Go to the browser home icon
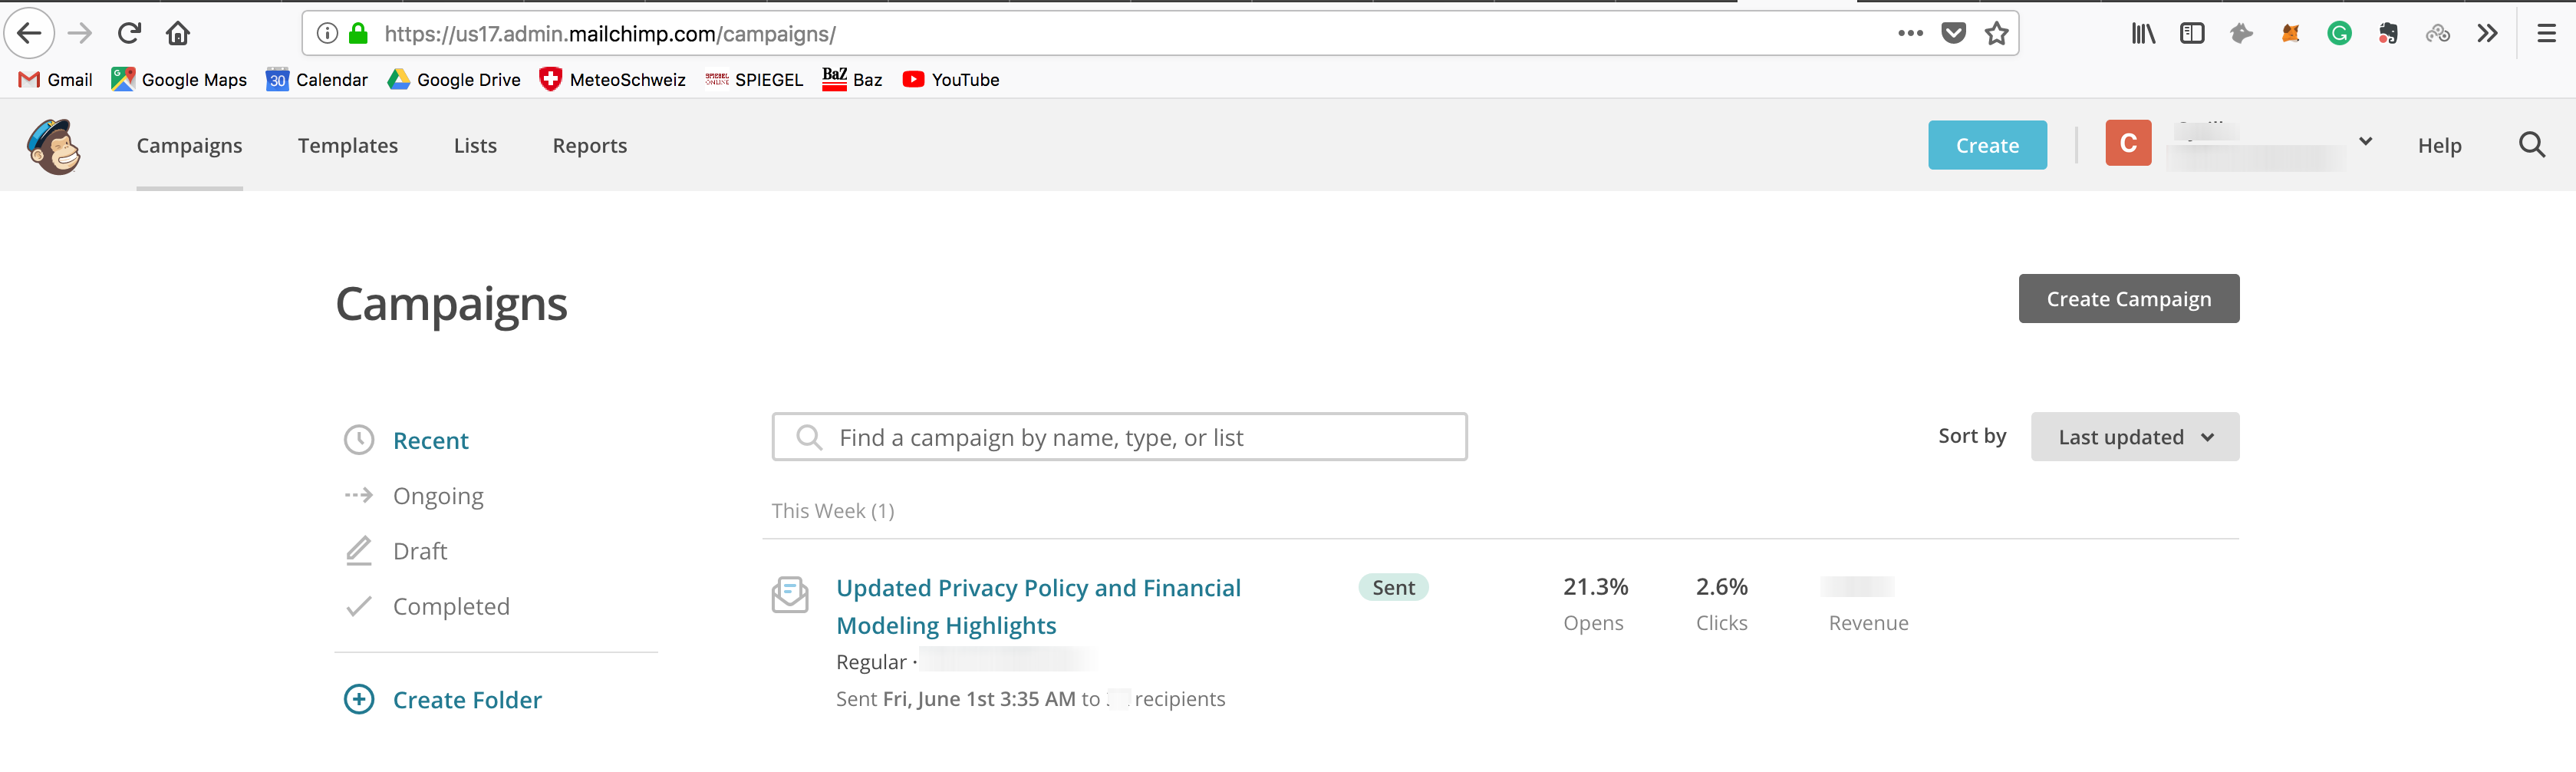This screenshot has height=772, width=2576. coord(178,34)
